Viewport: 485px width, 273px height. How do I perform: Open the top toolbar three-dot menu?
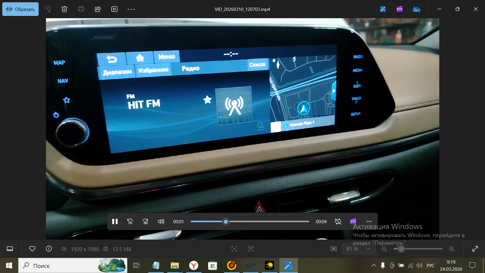click(131, 9)
